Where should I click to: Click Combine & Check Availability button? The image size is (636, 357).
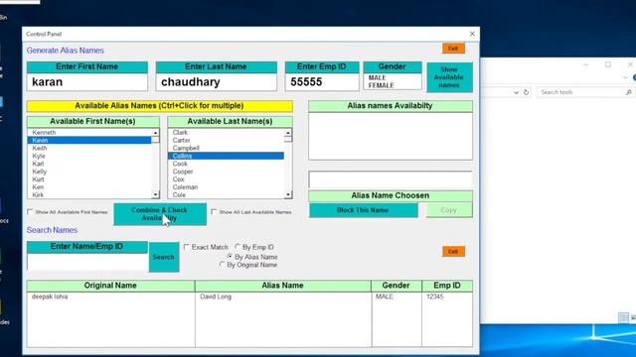pos(160,214)
